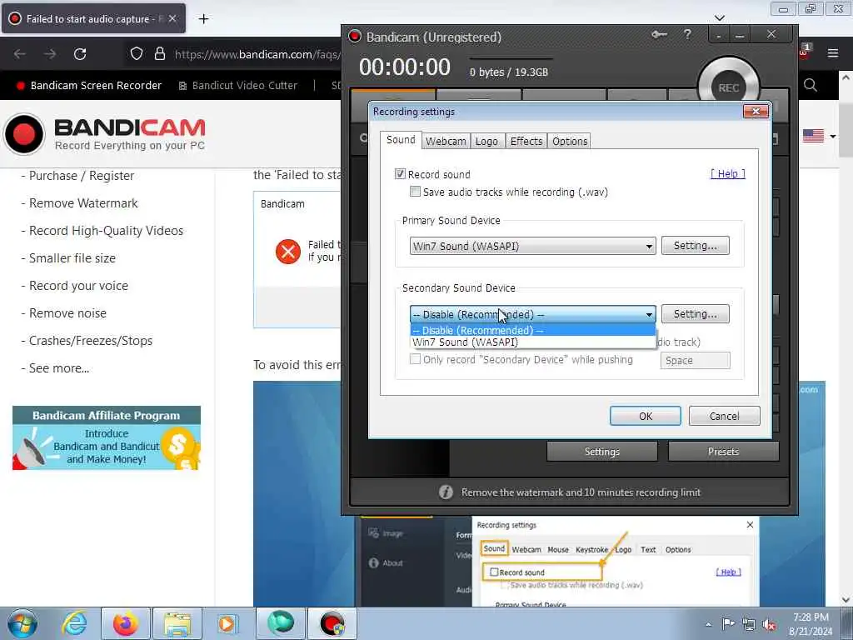
Task: Switch to the Logo tab
Action: click(486, 142)
